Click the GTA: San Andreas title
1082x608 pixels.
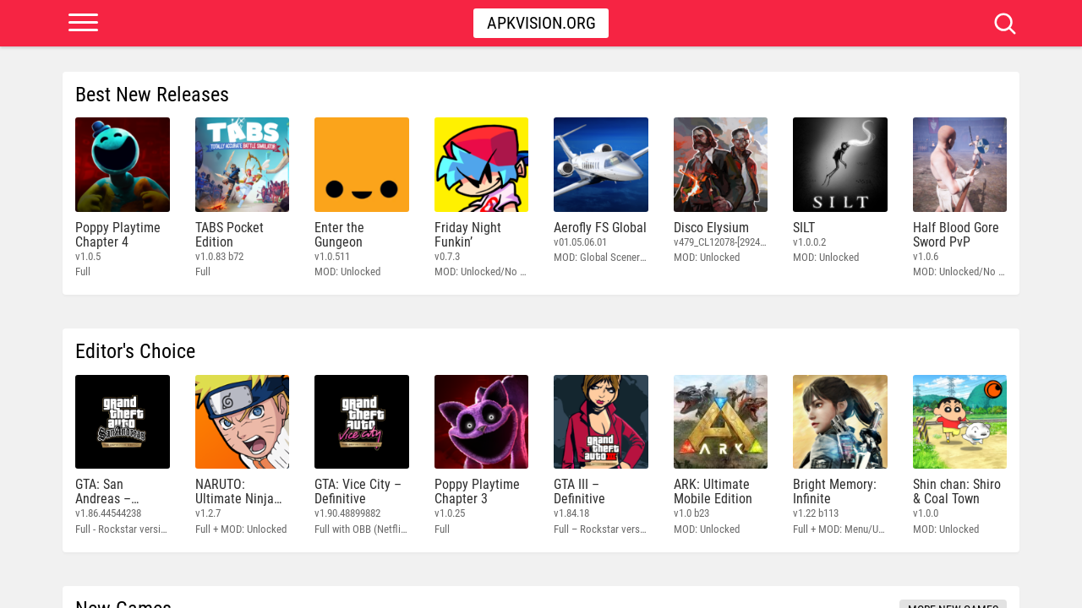coord(107,491)
